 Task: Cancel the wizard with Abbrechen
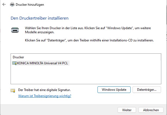(151, 110)
